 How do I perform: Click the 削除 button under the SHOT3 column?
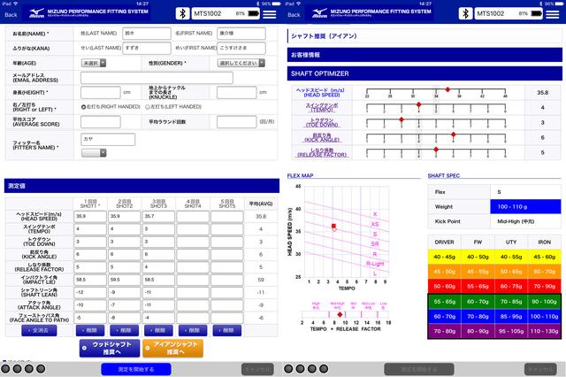158,330
